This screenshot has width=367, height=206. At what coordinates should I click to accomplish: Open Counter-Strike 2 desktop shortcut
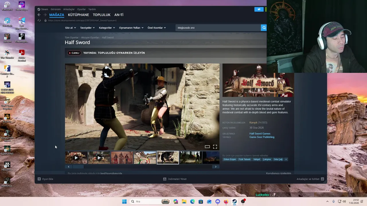[7, 72]
